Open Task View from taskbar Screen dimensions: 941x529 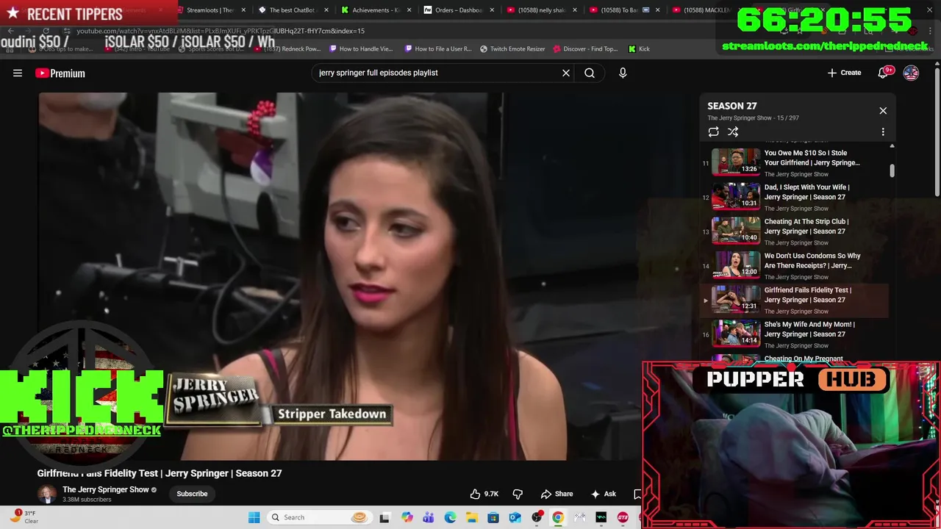click(384, 517)
